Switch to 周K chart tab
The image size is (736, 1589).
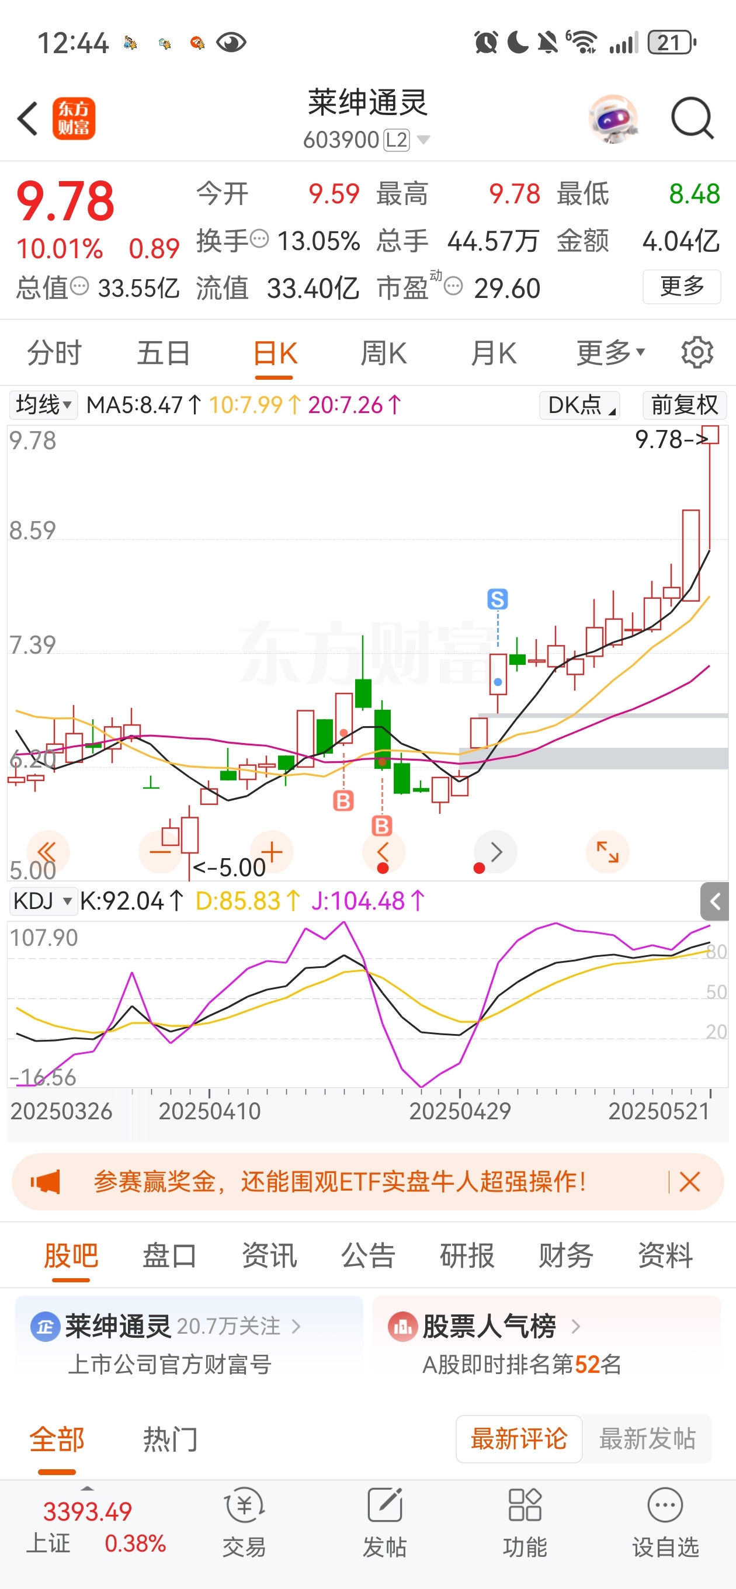(383, 353)
